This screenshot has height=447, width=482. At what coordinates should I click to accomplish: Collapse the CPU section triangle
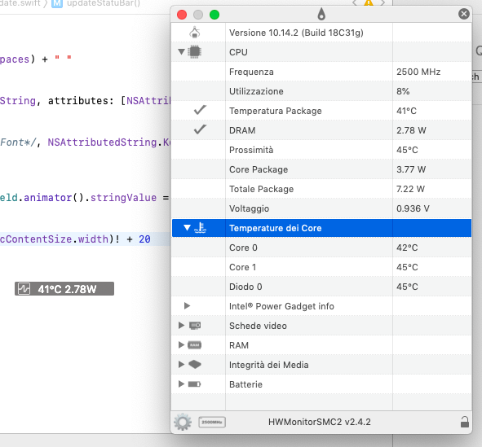pos(181,51)
